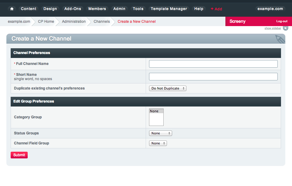Expand the Status Groups dropdown

(x=161, y=133)
